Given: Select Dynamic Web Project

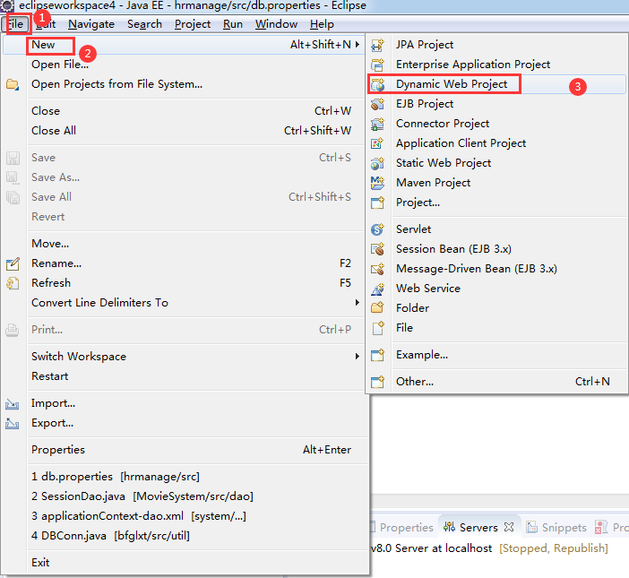Looking at the screenshot, I should [x=496, y=84].
